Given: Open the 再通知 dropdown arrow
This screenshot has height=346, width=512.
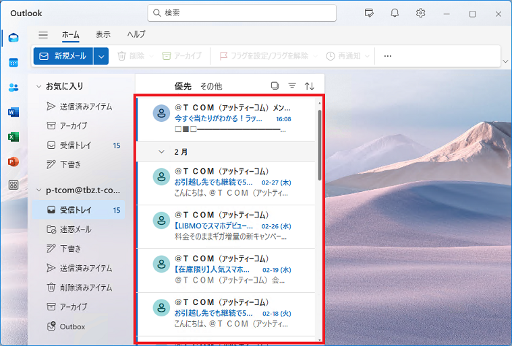Looking at the screenshot, I should 367,56.
